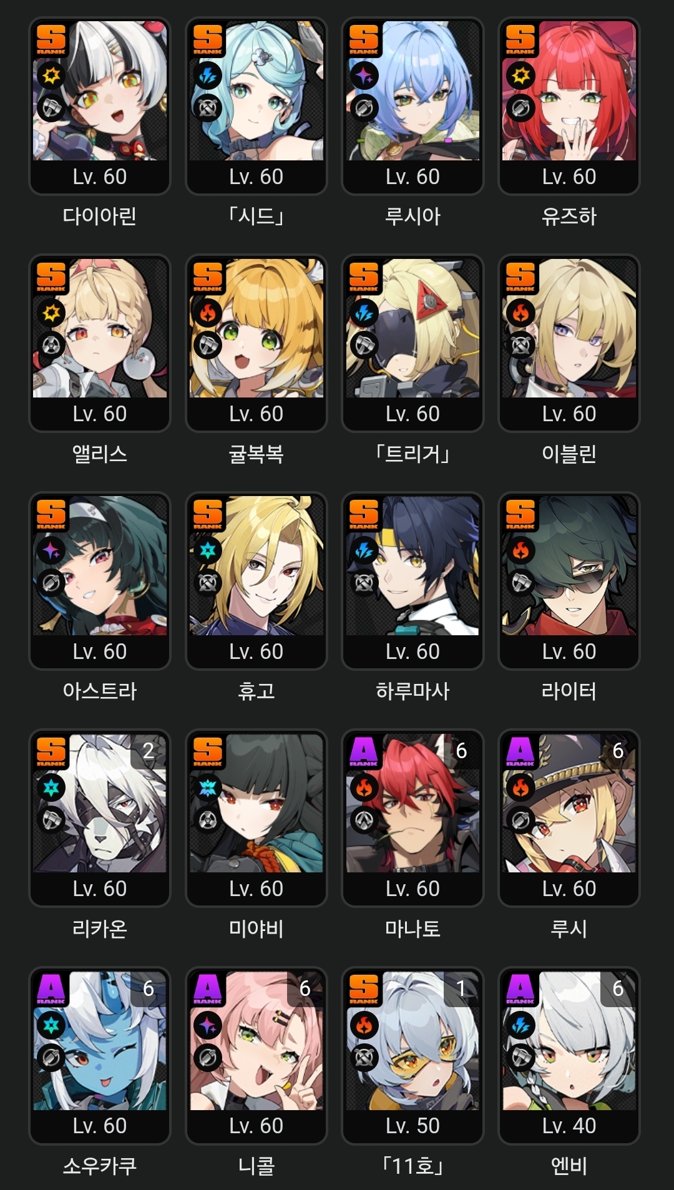Click the ether attribute icon on 아스트라
Image resolution: width=674 pixels, height=1190 pixels.
(51, 550)
